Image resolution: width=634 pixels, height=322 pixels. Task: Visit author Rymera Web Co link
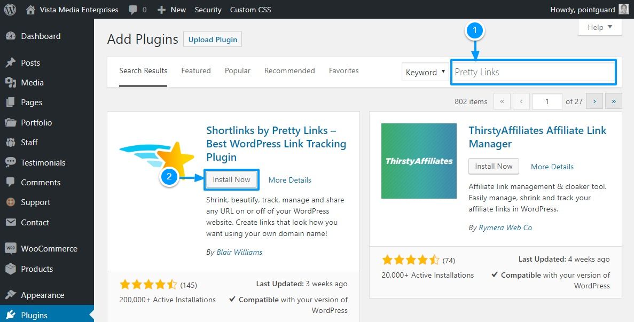click(x=505, y=228)
